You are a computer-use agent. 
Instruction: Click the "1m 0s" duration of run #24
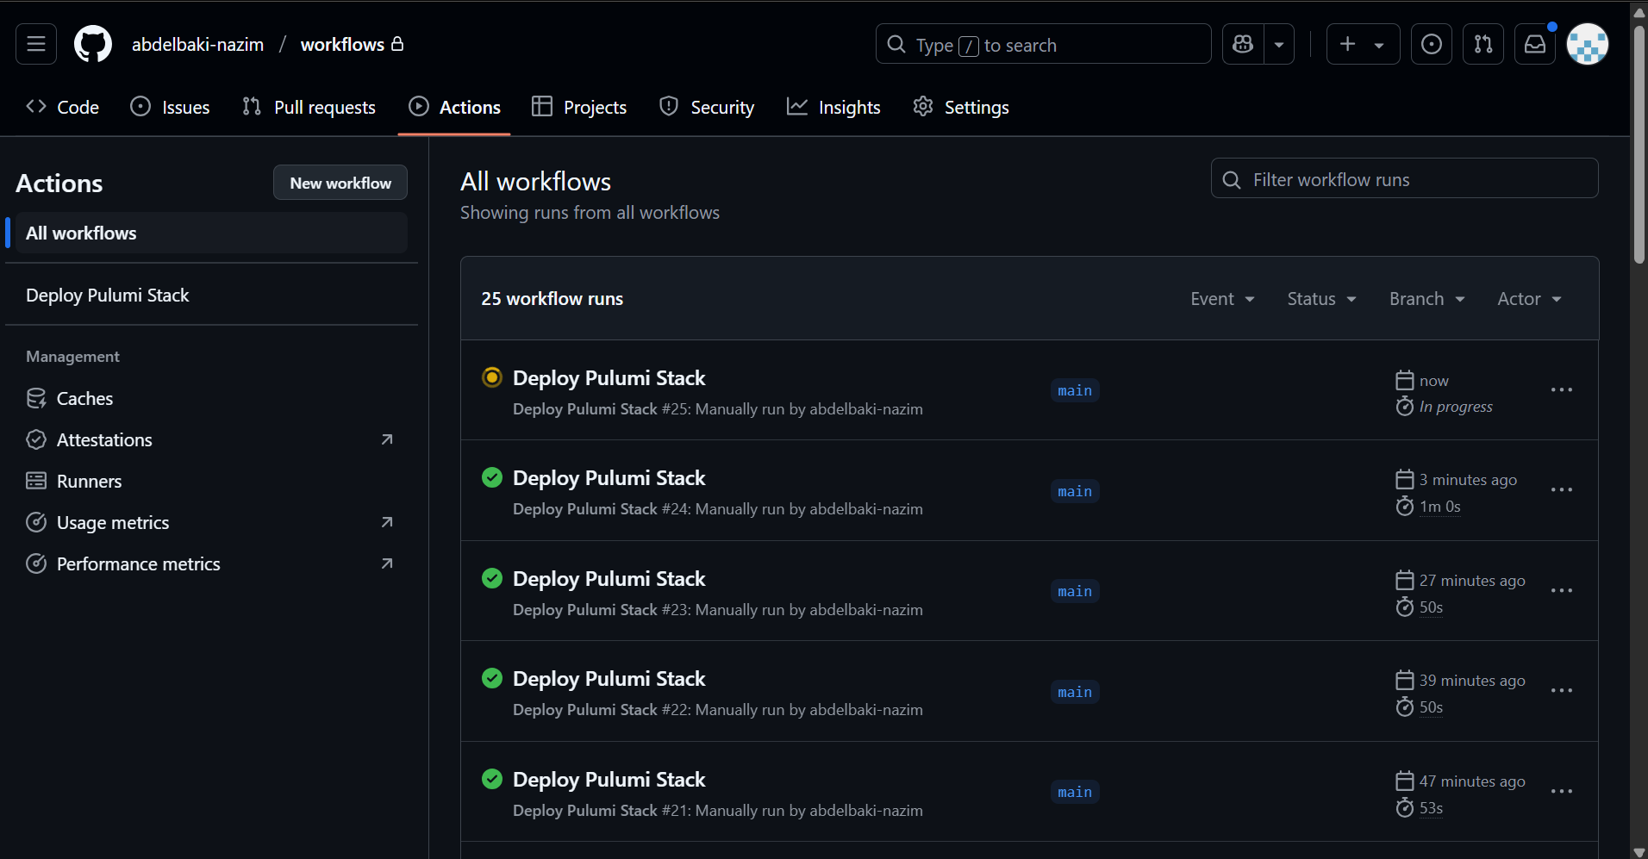click(1439, 507)
